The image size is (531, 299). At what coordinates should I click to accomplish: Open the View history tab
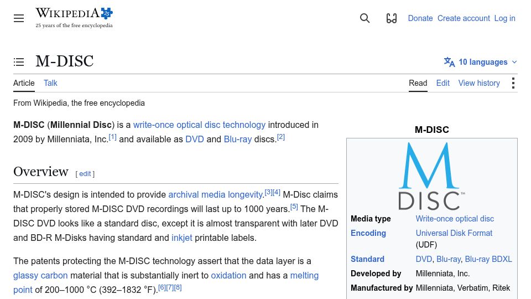point(479,83)
